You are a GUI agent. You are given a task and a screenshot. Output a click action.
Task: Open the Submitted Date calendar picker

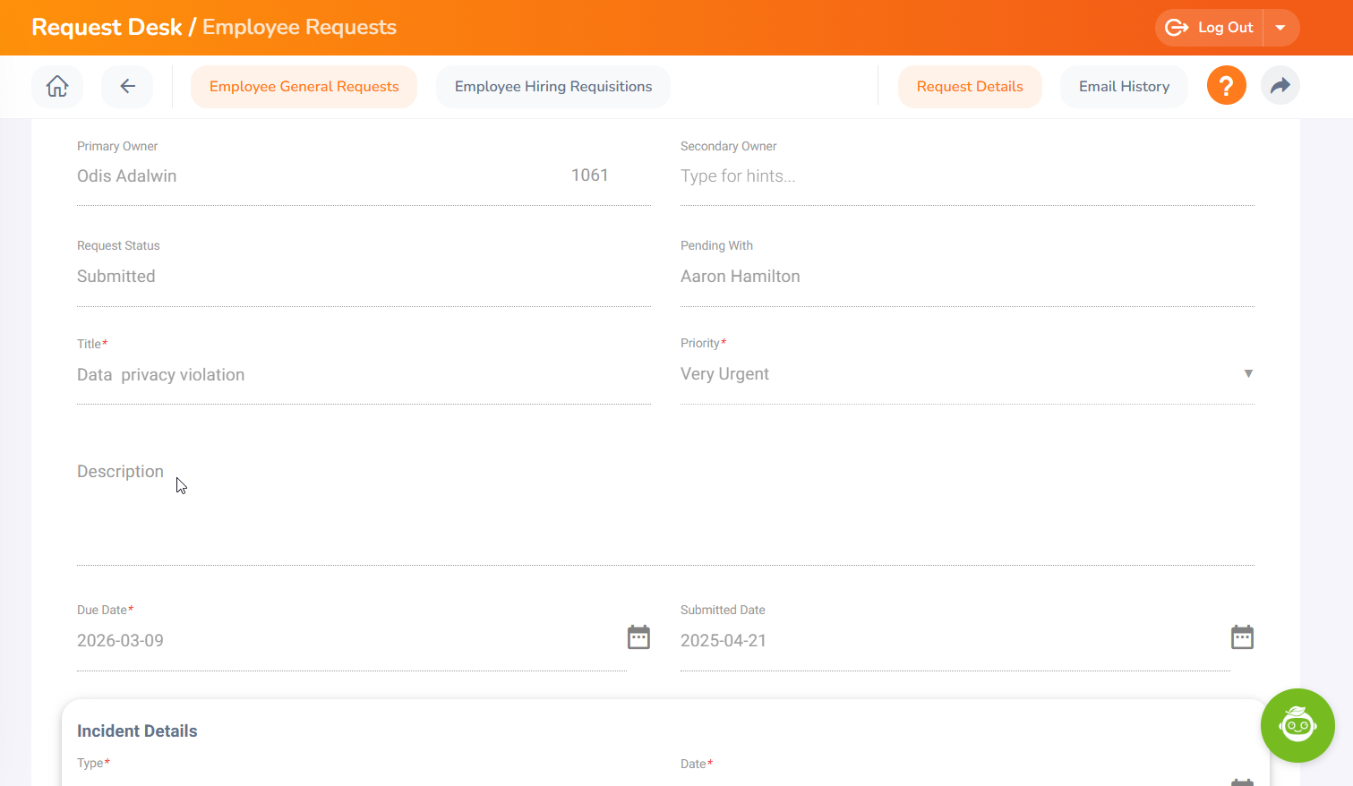[x=1242, y=637]
